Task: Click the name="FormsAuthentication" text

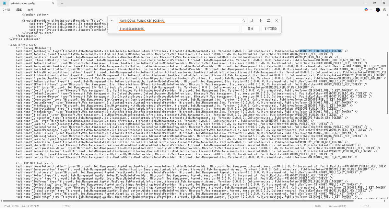Action: pos(45,166)
